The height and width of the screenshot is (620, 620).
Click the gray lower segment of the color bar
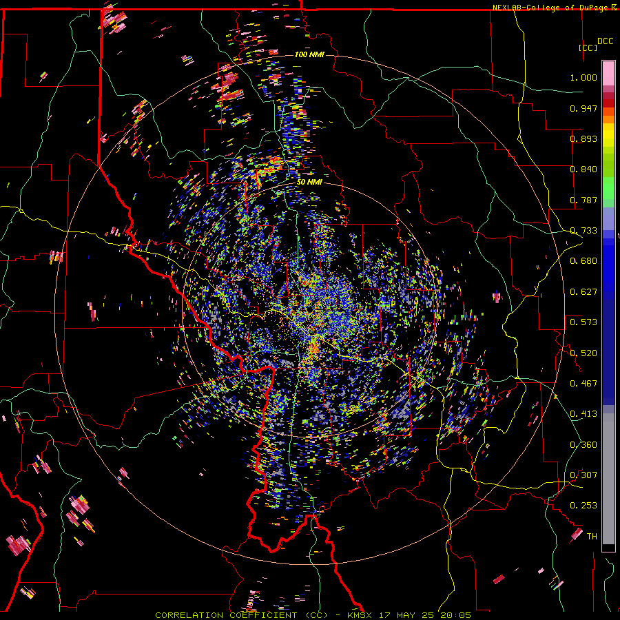608,479
